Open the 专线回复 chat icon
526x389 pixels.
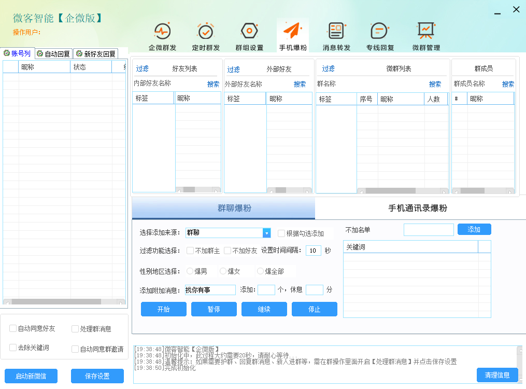coord(380,31)
